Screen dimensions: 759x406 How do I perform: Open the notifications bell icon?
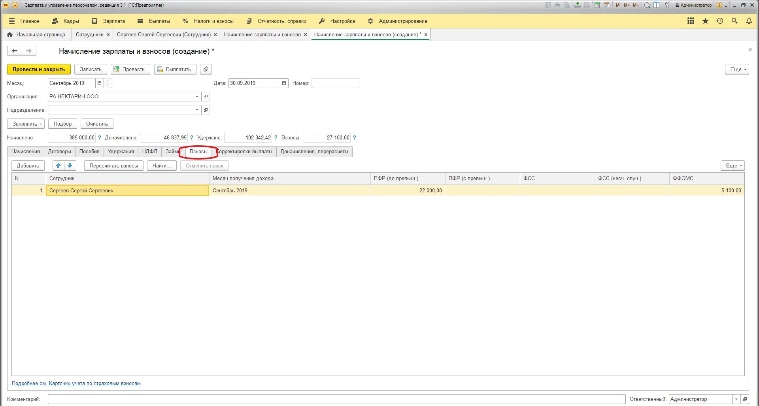[749, 21]
